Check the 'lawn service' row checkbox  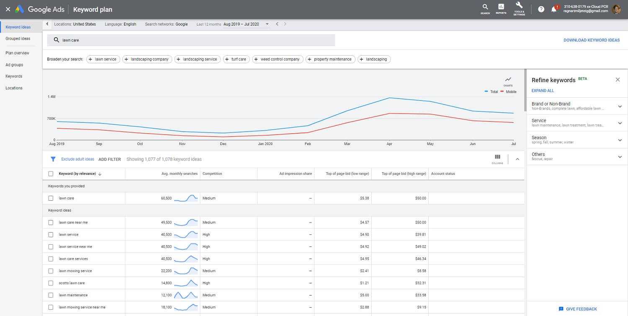[51, 235]
